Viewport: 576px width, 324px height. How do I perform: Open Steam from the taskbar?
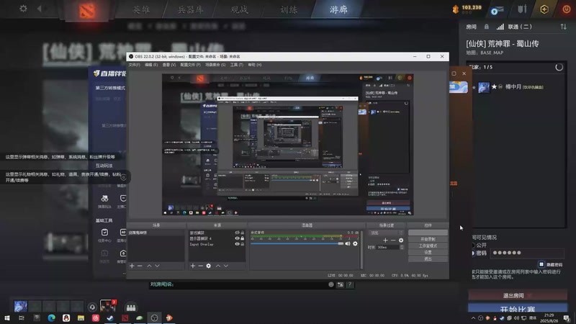110,318
